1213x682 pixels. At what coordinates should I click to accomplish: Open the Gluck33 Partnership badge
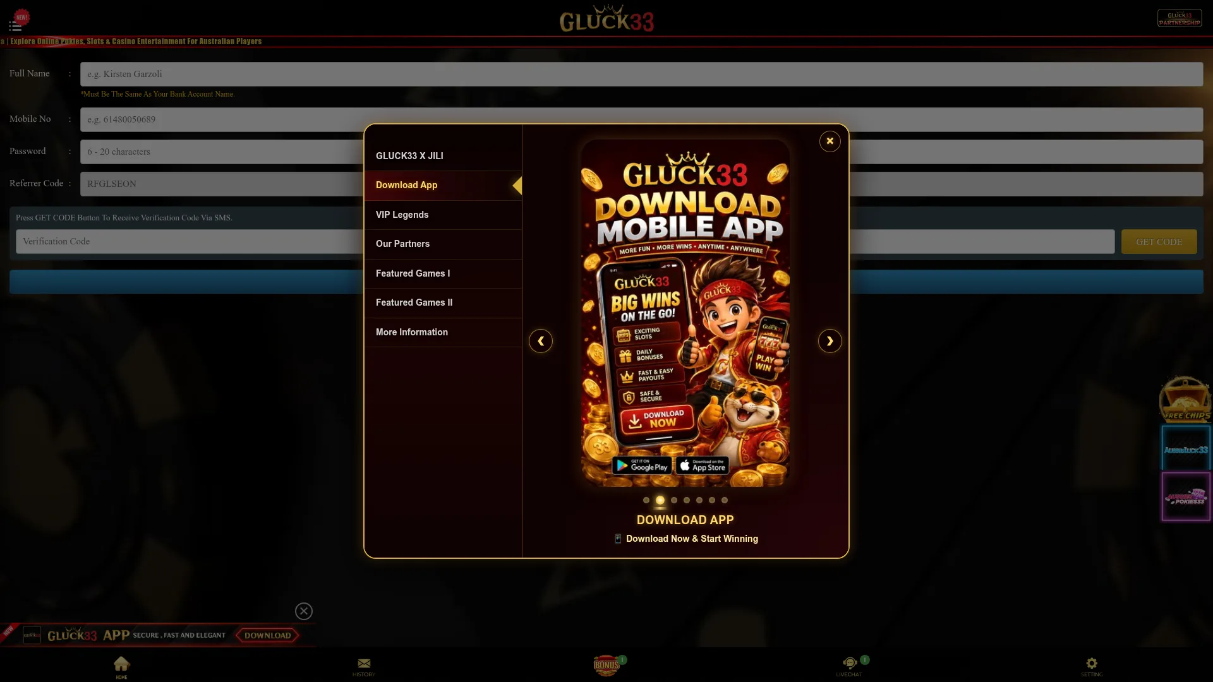coord(1179,18)
